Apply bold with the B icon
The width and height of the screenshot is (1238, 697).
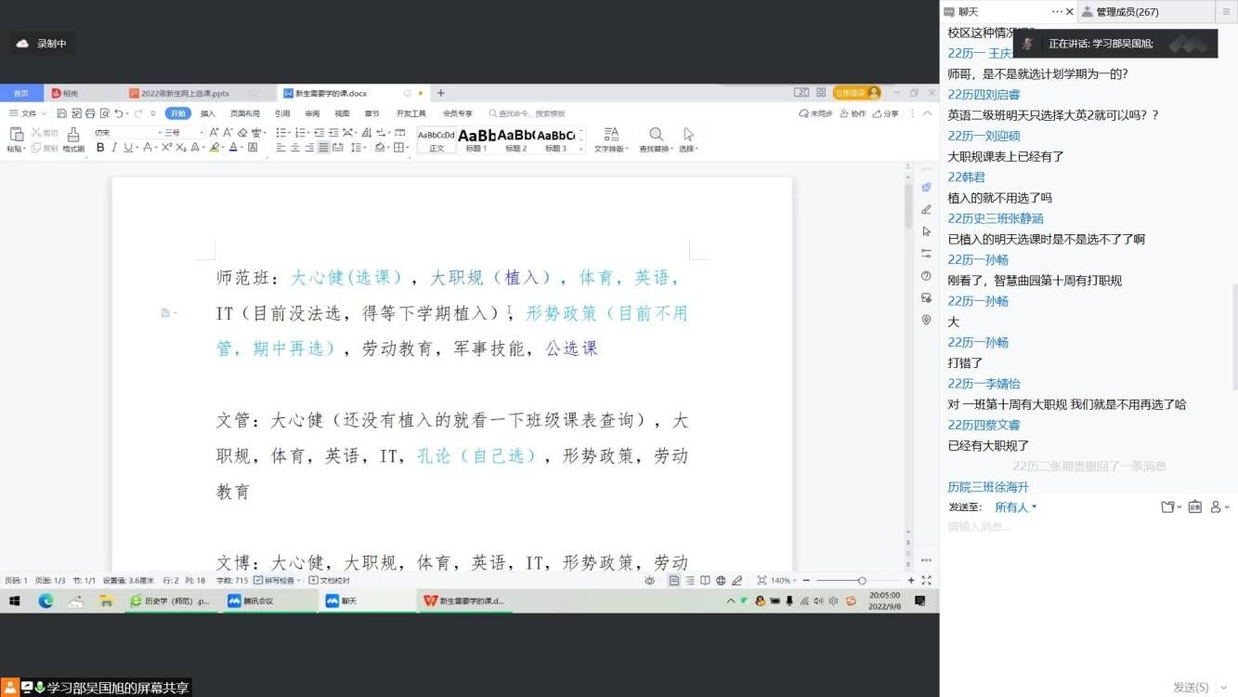(100, 148)
